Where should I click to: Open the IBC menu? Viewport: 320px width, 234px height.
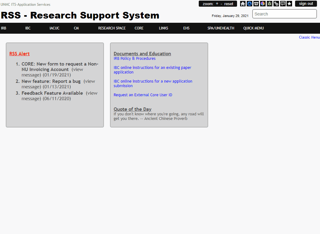tap(28, 28)
